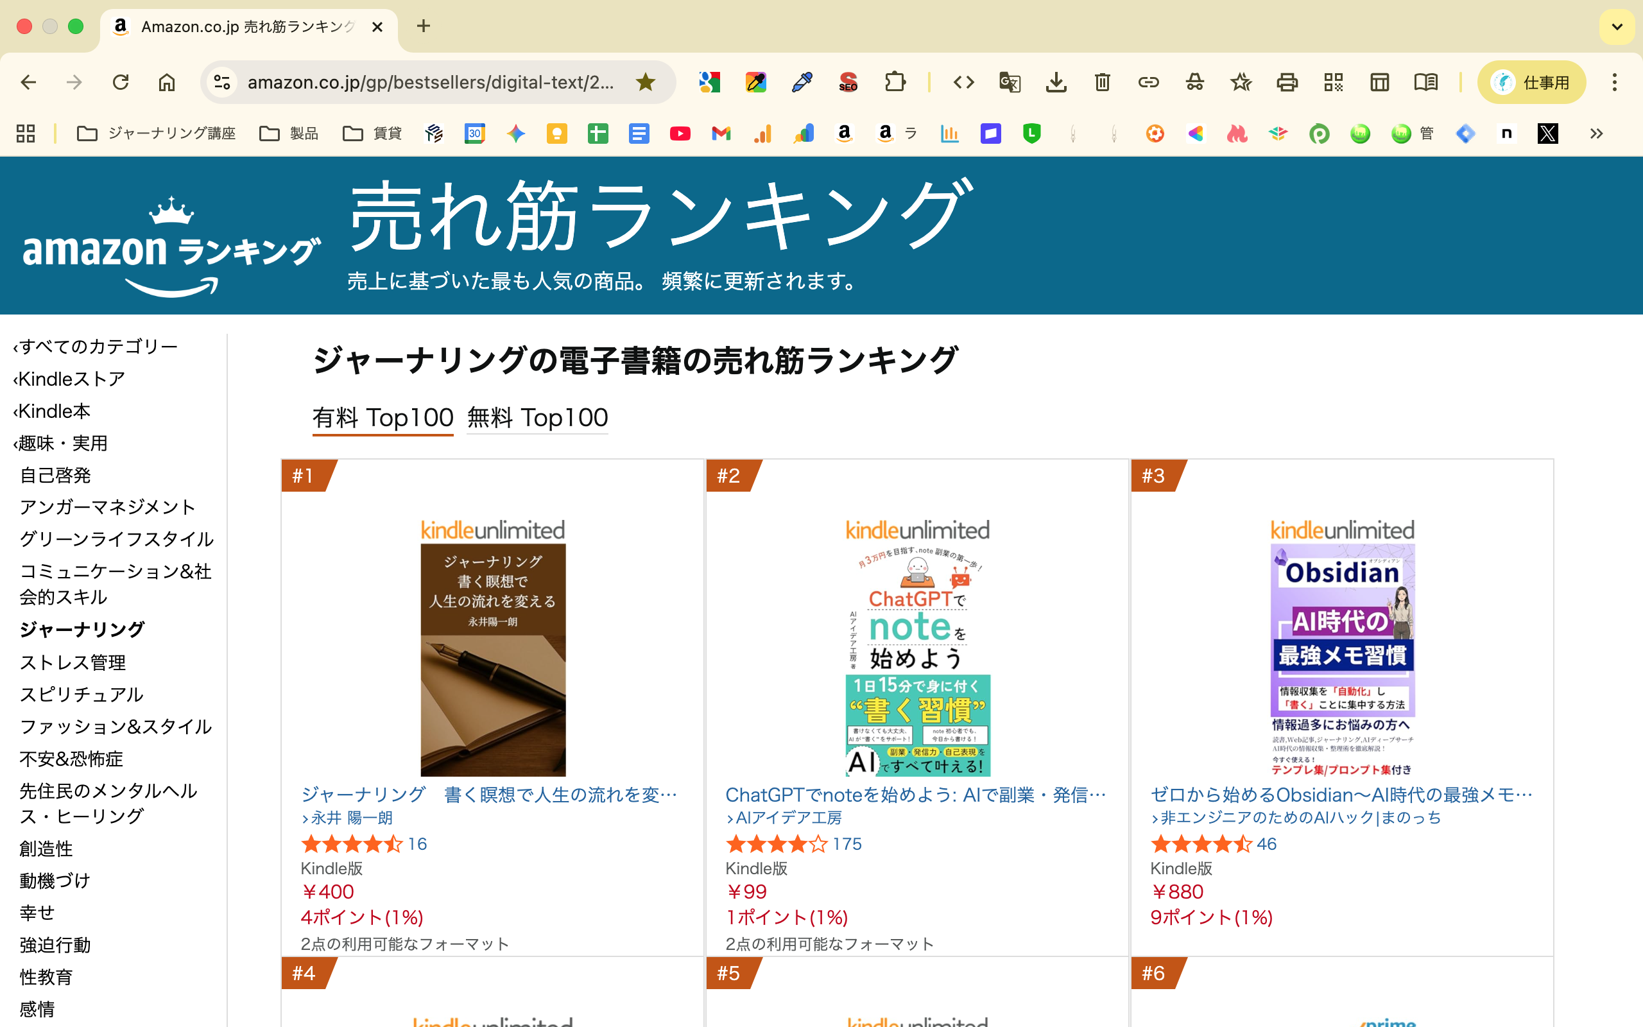Viewport: 1643px width, 1027px height.
Task: Open a new browser tab
Action: (x=424, y=26)
